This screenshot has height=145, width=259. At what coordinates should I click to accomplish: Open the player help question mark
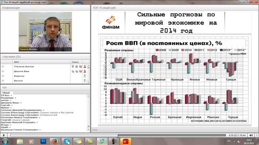(x=257, y=135)
